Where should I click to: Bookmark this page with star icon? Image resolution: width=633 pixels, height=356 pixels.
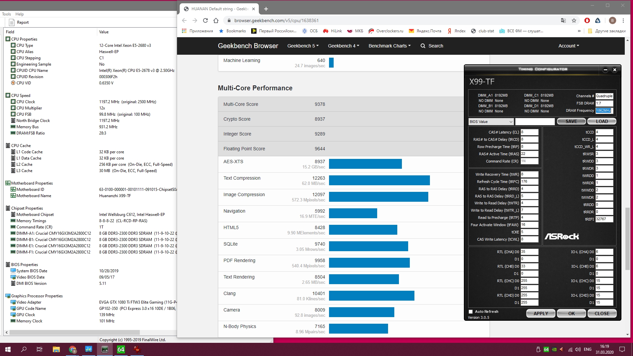pos(574,20)
